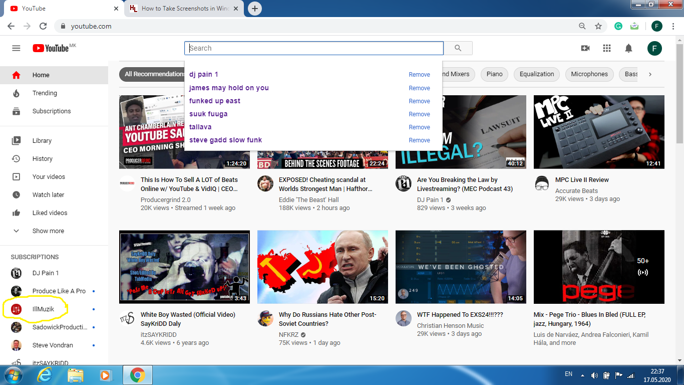Open Watch later in the sidebar
The height and width of the screenshot is (385, 684).
pyautogui.click(x=54, y=195)
